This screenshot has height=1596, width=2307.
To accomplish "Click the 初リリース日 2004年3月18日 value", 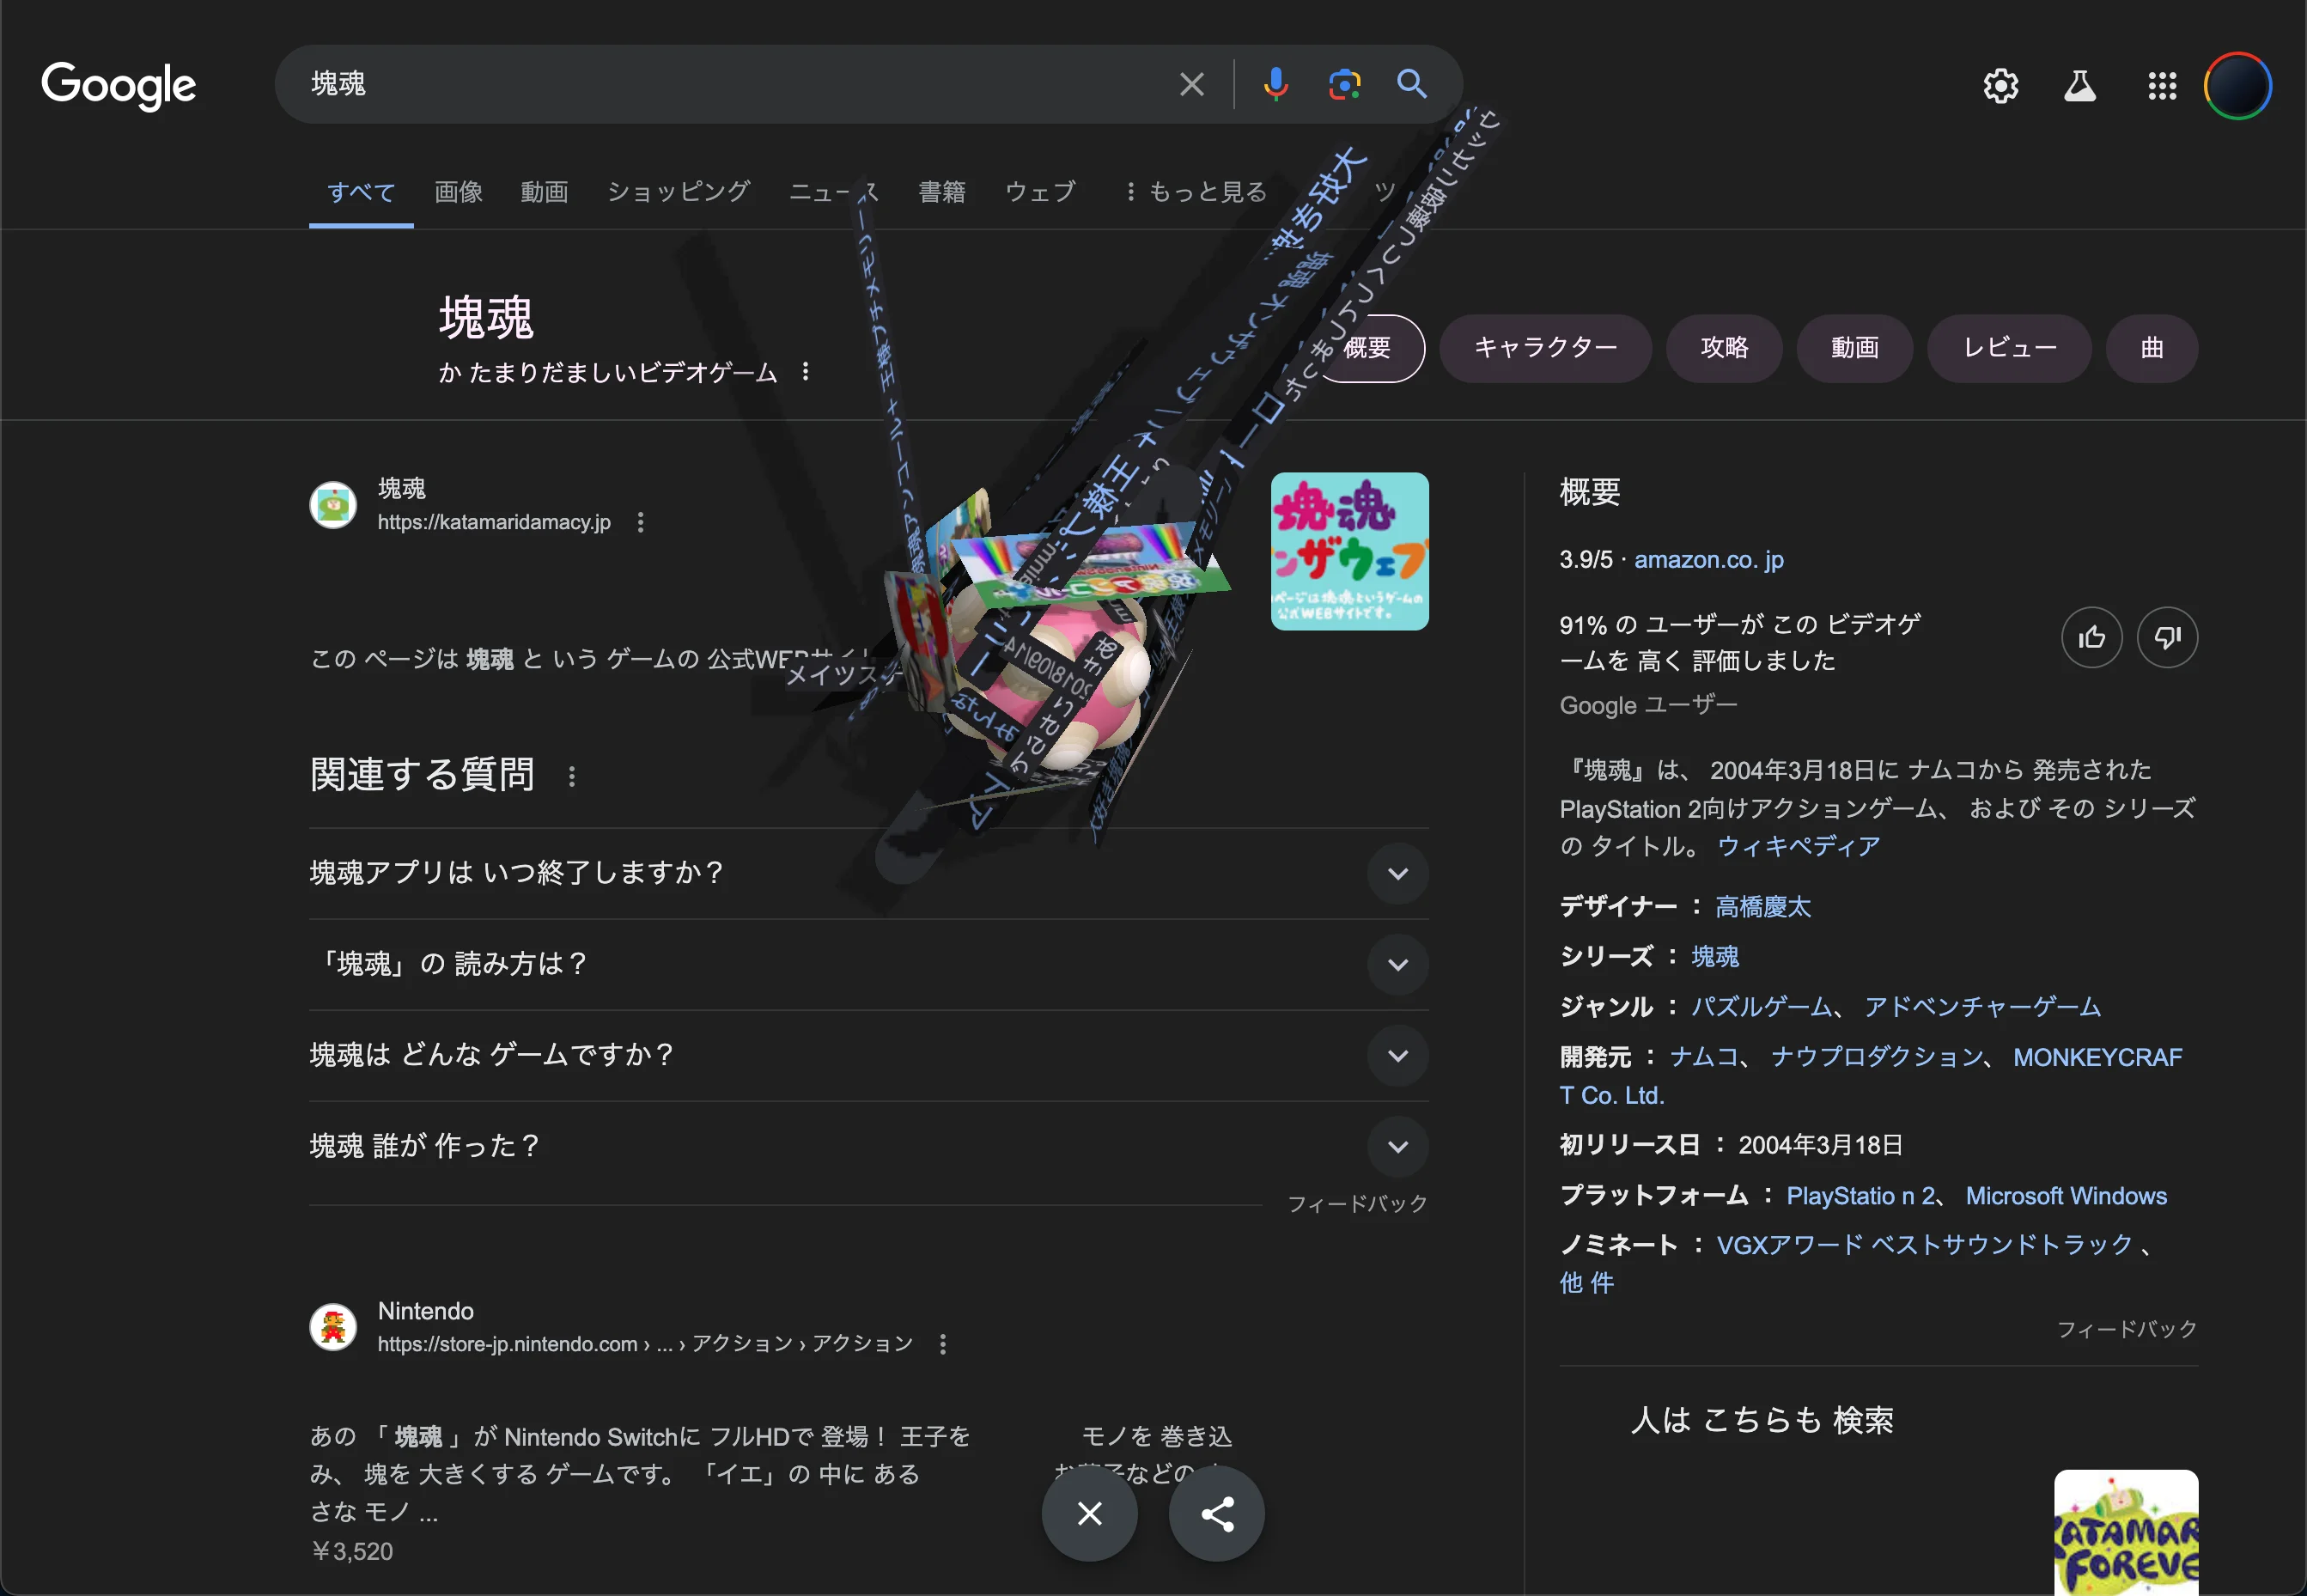I will click(x=1820, y=1145).
